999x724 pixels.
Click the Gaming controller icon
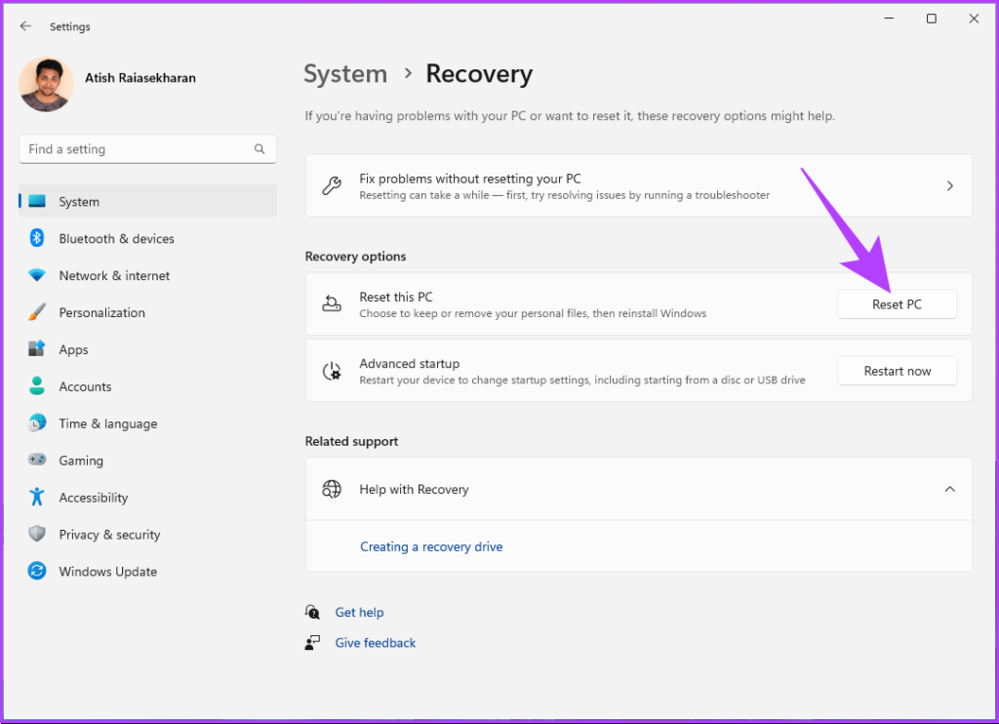(37, 461)
